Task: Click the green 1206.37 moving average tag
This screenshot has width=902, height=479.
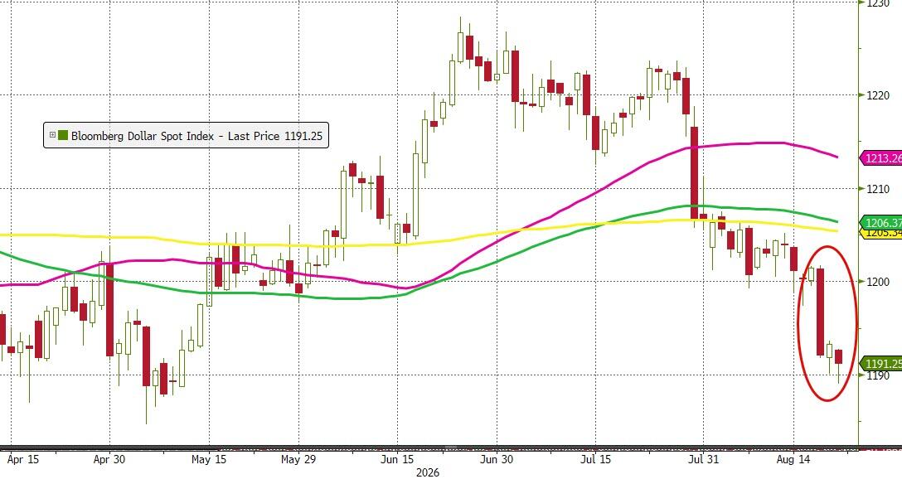Action: [x=882, y=223]
